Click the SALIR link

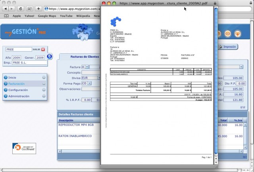click(36, 49)
